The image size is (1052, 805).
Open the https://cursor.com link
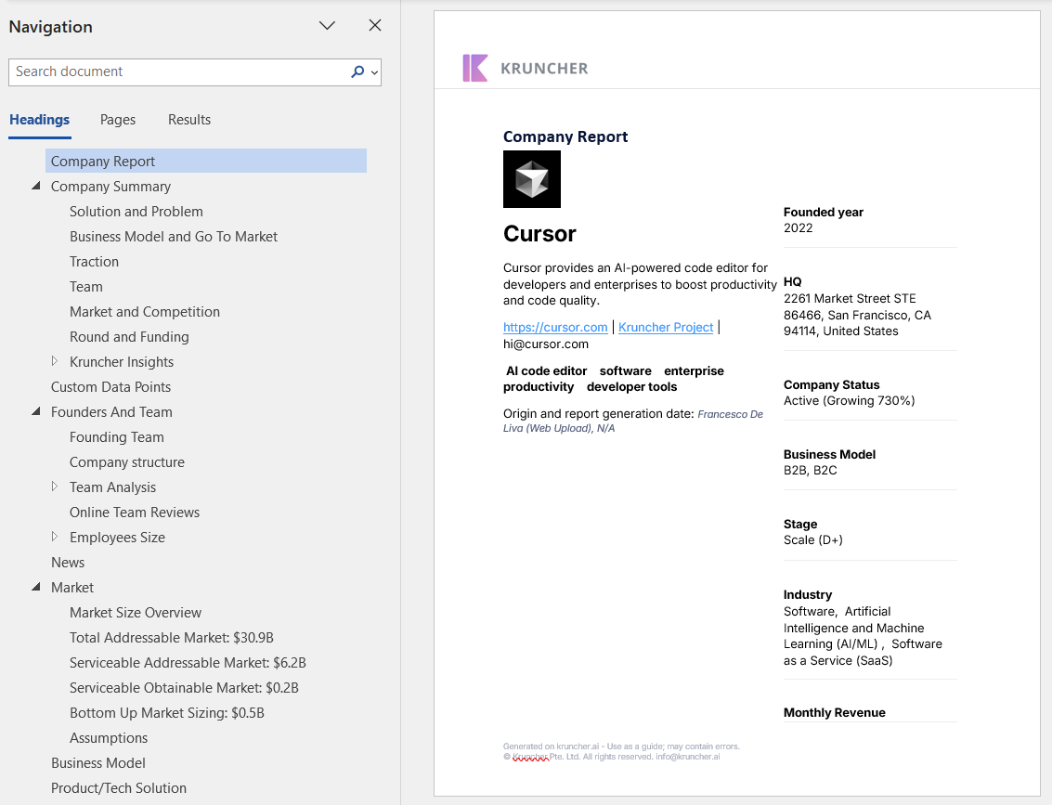[555, 328]
